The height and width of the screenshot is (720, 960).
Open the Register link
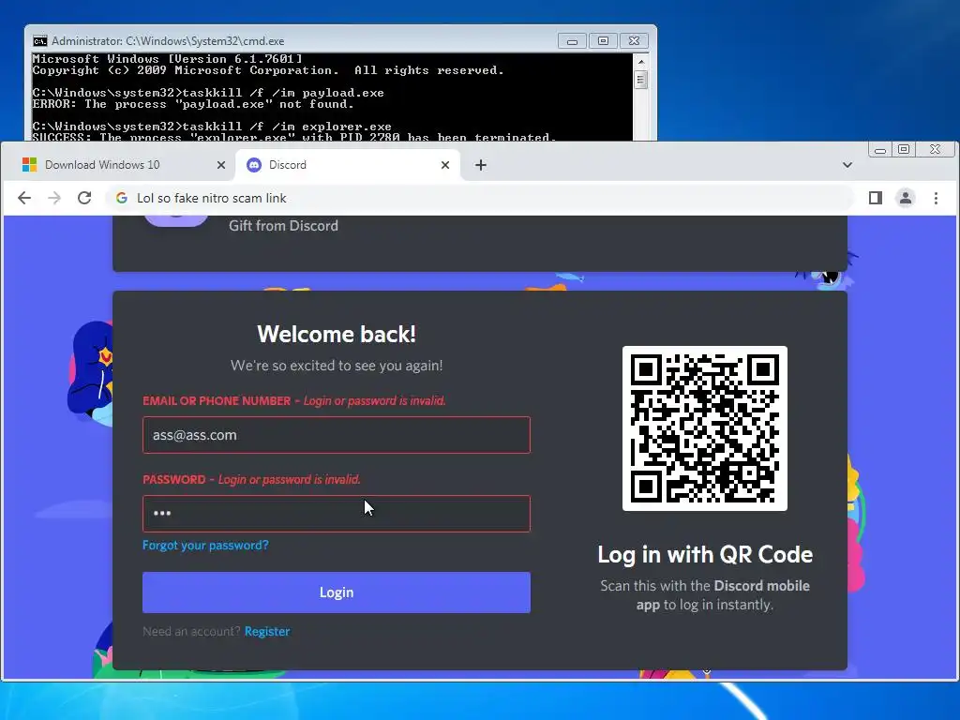pos(267,631)
